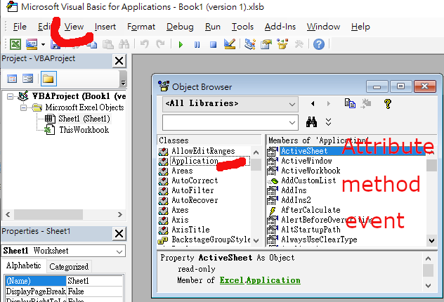
Task: Open the Tools menu
Action: pos(242,27)
